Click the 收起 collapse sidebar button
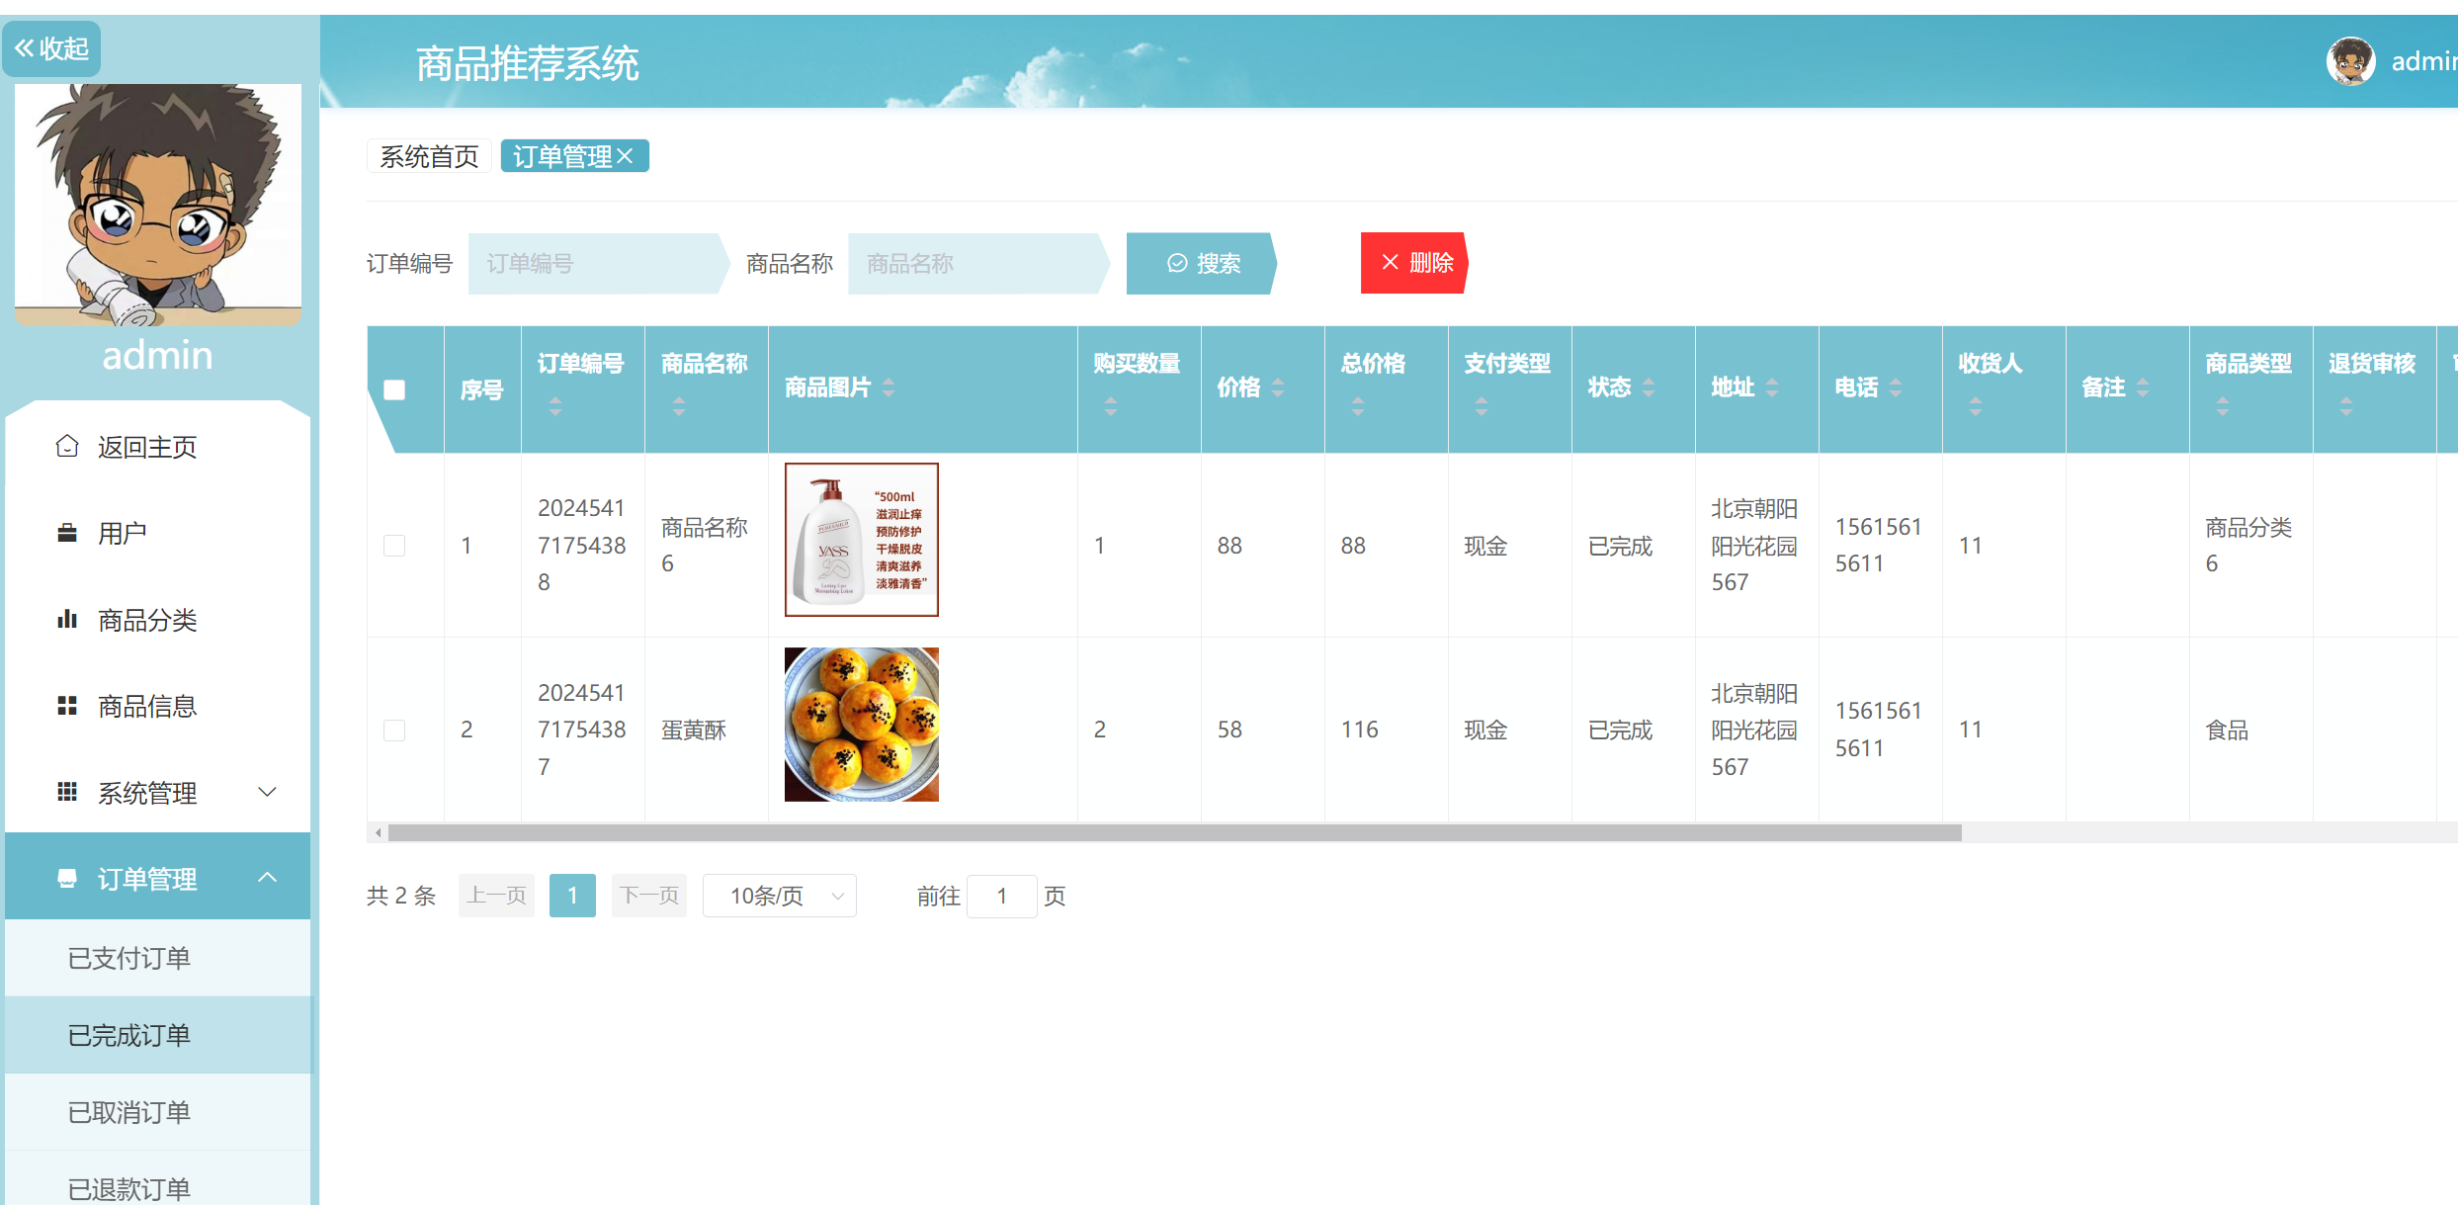 click(51, 47)
